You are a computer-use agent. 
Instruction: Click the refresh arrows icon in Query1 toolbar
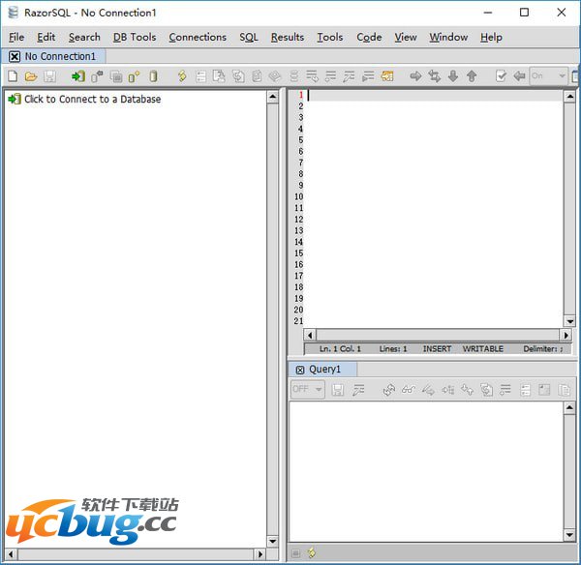389,390
